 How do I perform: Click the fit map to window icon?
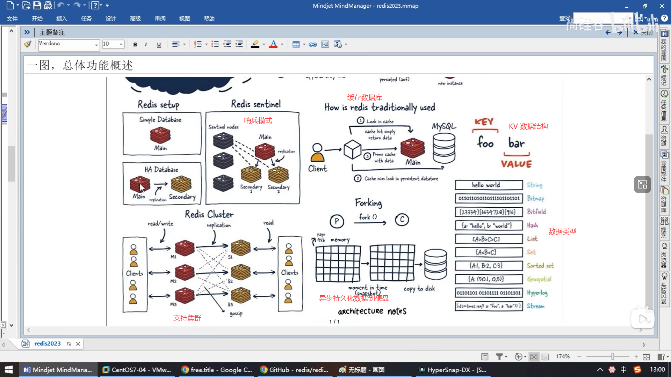646,357
